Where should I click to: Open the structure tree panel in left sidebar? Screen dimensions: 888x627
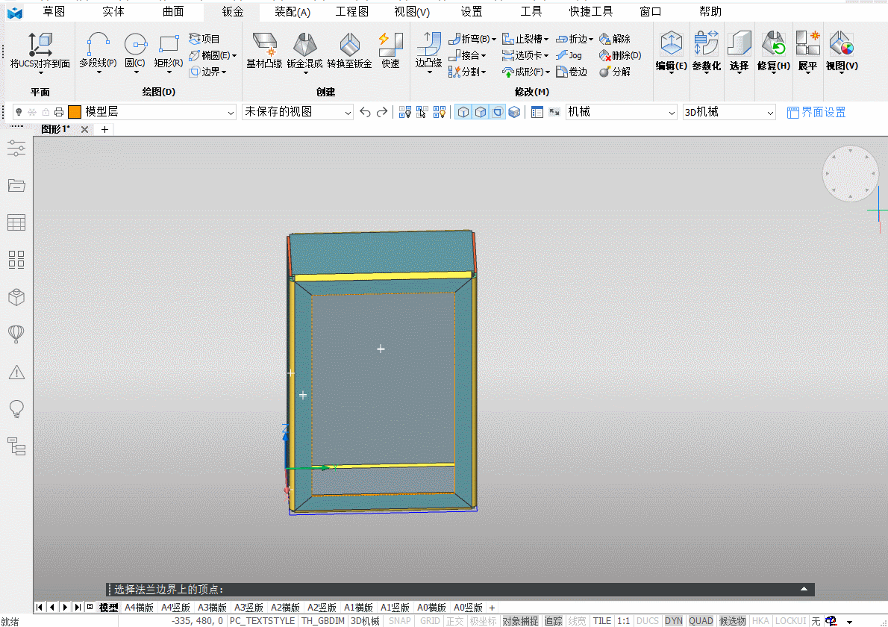click(x=16, y=446)
